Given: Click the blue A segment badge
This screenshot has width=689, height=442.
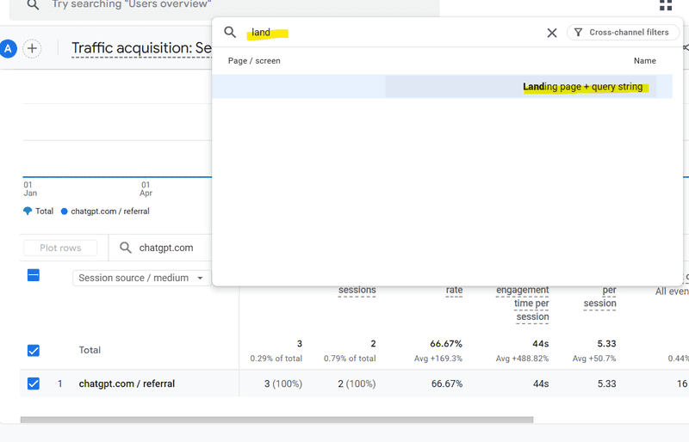Looking at the screenshot, I should pyautogui.click(x=8, y=48).
